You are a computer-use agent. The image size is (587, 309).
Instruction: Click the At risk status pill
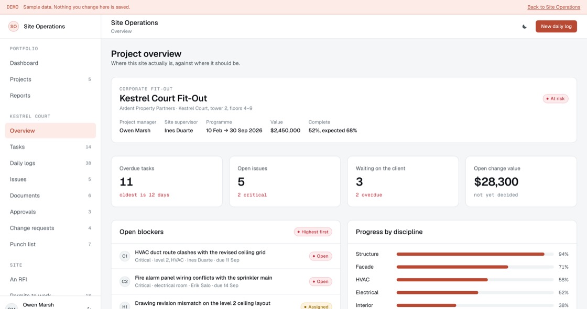[x=556, y=99]
